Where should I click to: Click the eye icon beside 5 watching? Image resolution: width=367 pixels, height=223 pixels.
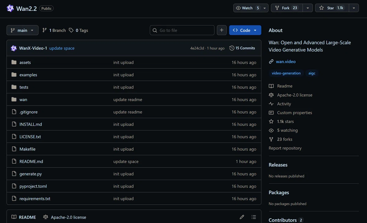271,130
